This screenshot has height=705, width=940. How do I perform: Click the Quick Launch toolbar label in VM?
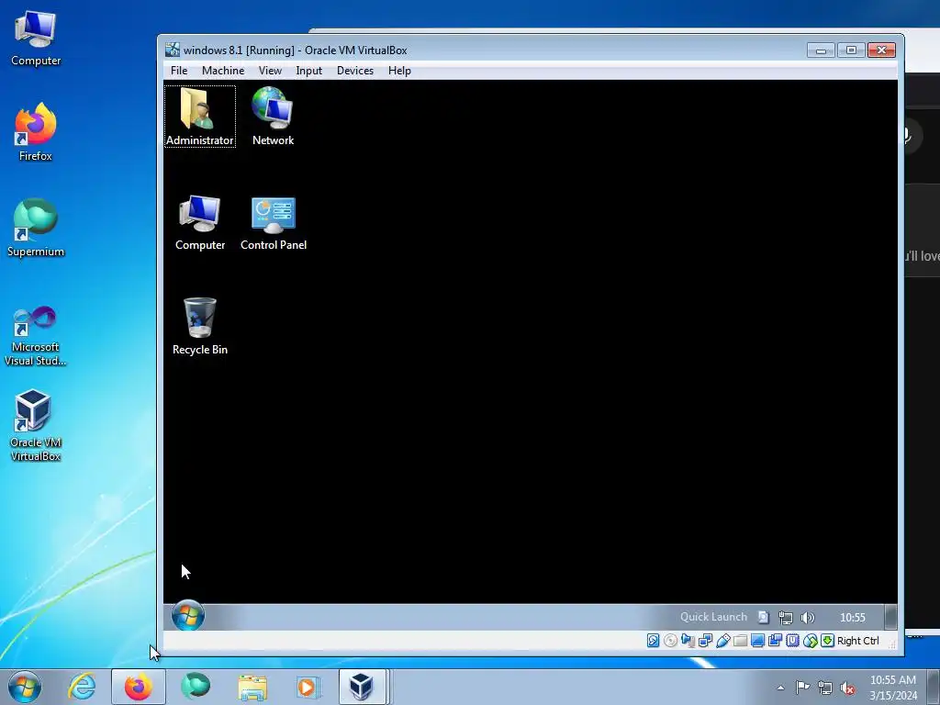(x=713, y=617)
